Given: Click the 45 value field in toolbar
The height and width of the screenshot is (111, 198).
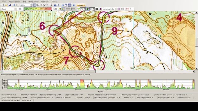Looking at the screenshot, I should click(x=131, y=9).
